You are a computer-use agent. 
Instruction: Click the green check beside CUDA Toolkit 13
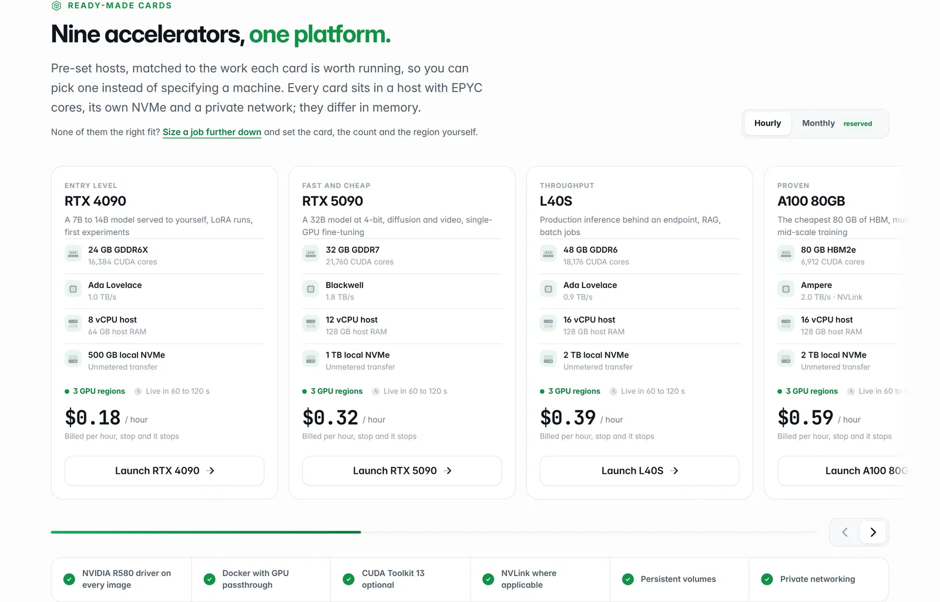(348, 579)
